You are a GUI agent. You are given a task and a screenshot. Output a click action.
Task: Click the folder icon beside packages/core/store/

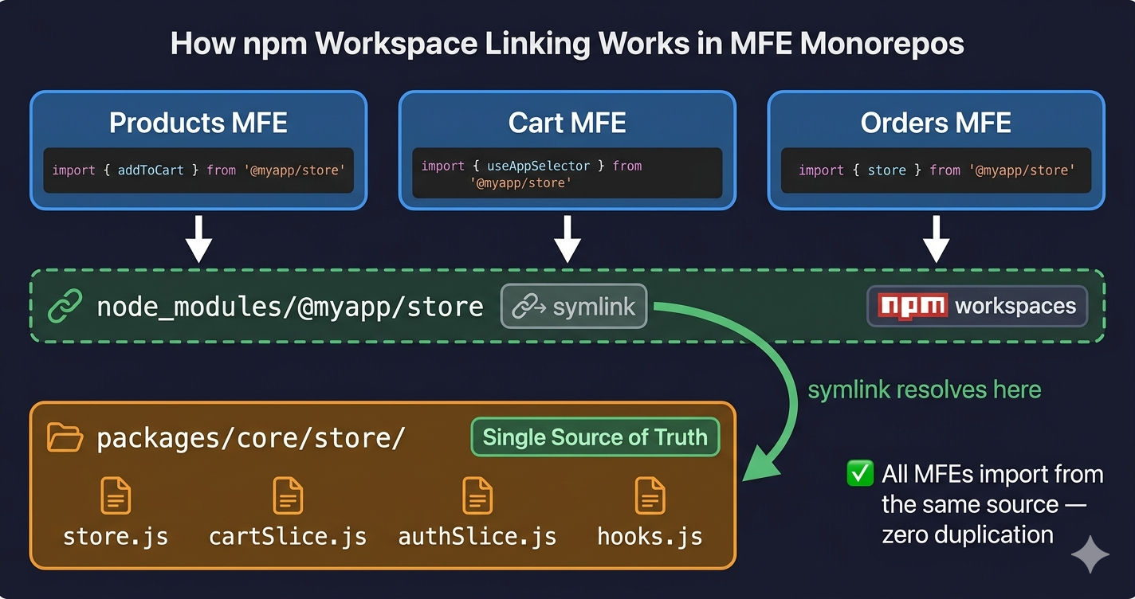pos(65,437)
